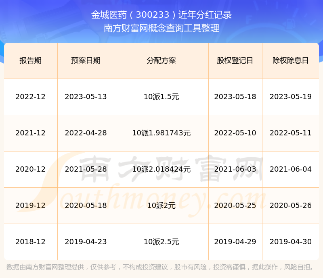Click the ex-dividend date 2022-05-11

pos(290,133)
